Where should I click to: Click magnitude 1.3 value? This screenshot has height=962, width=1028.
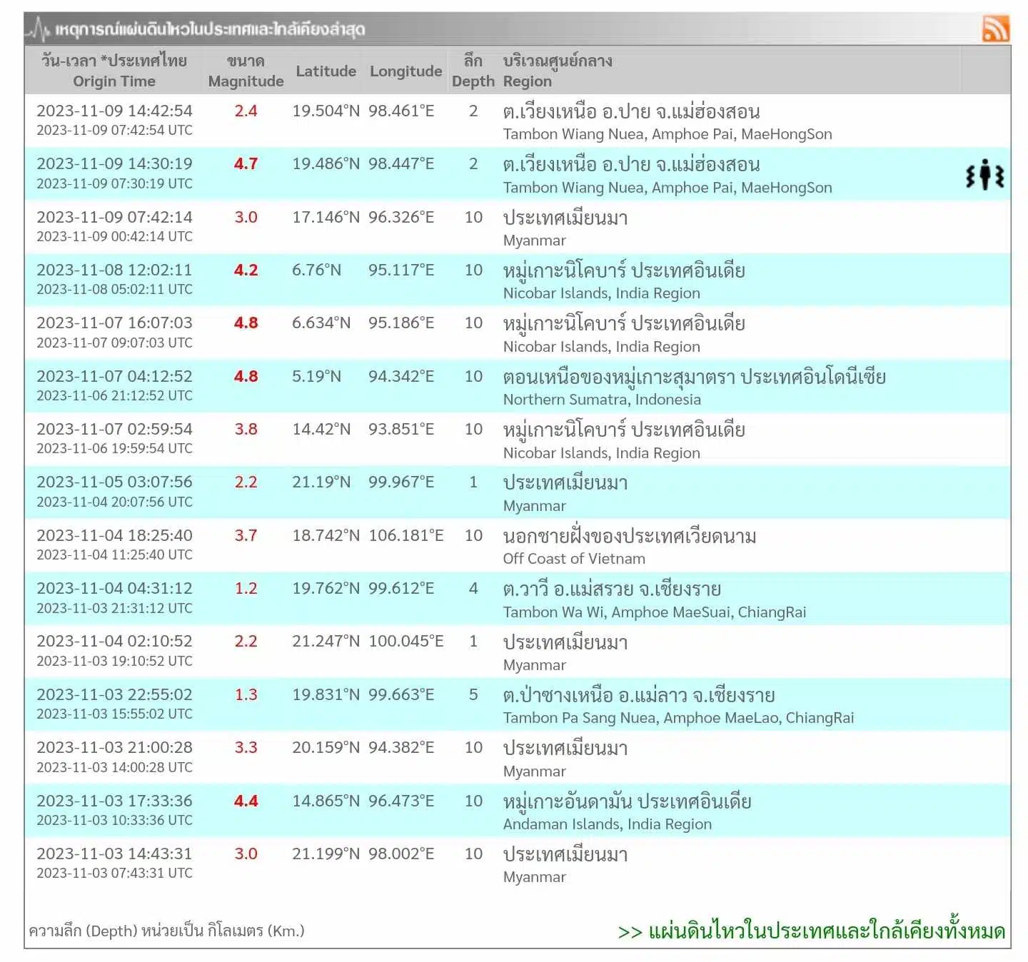coord(246,694)
